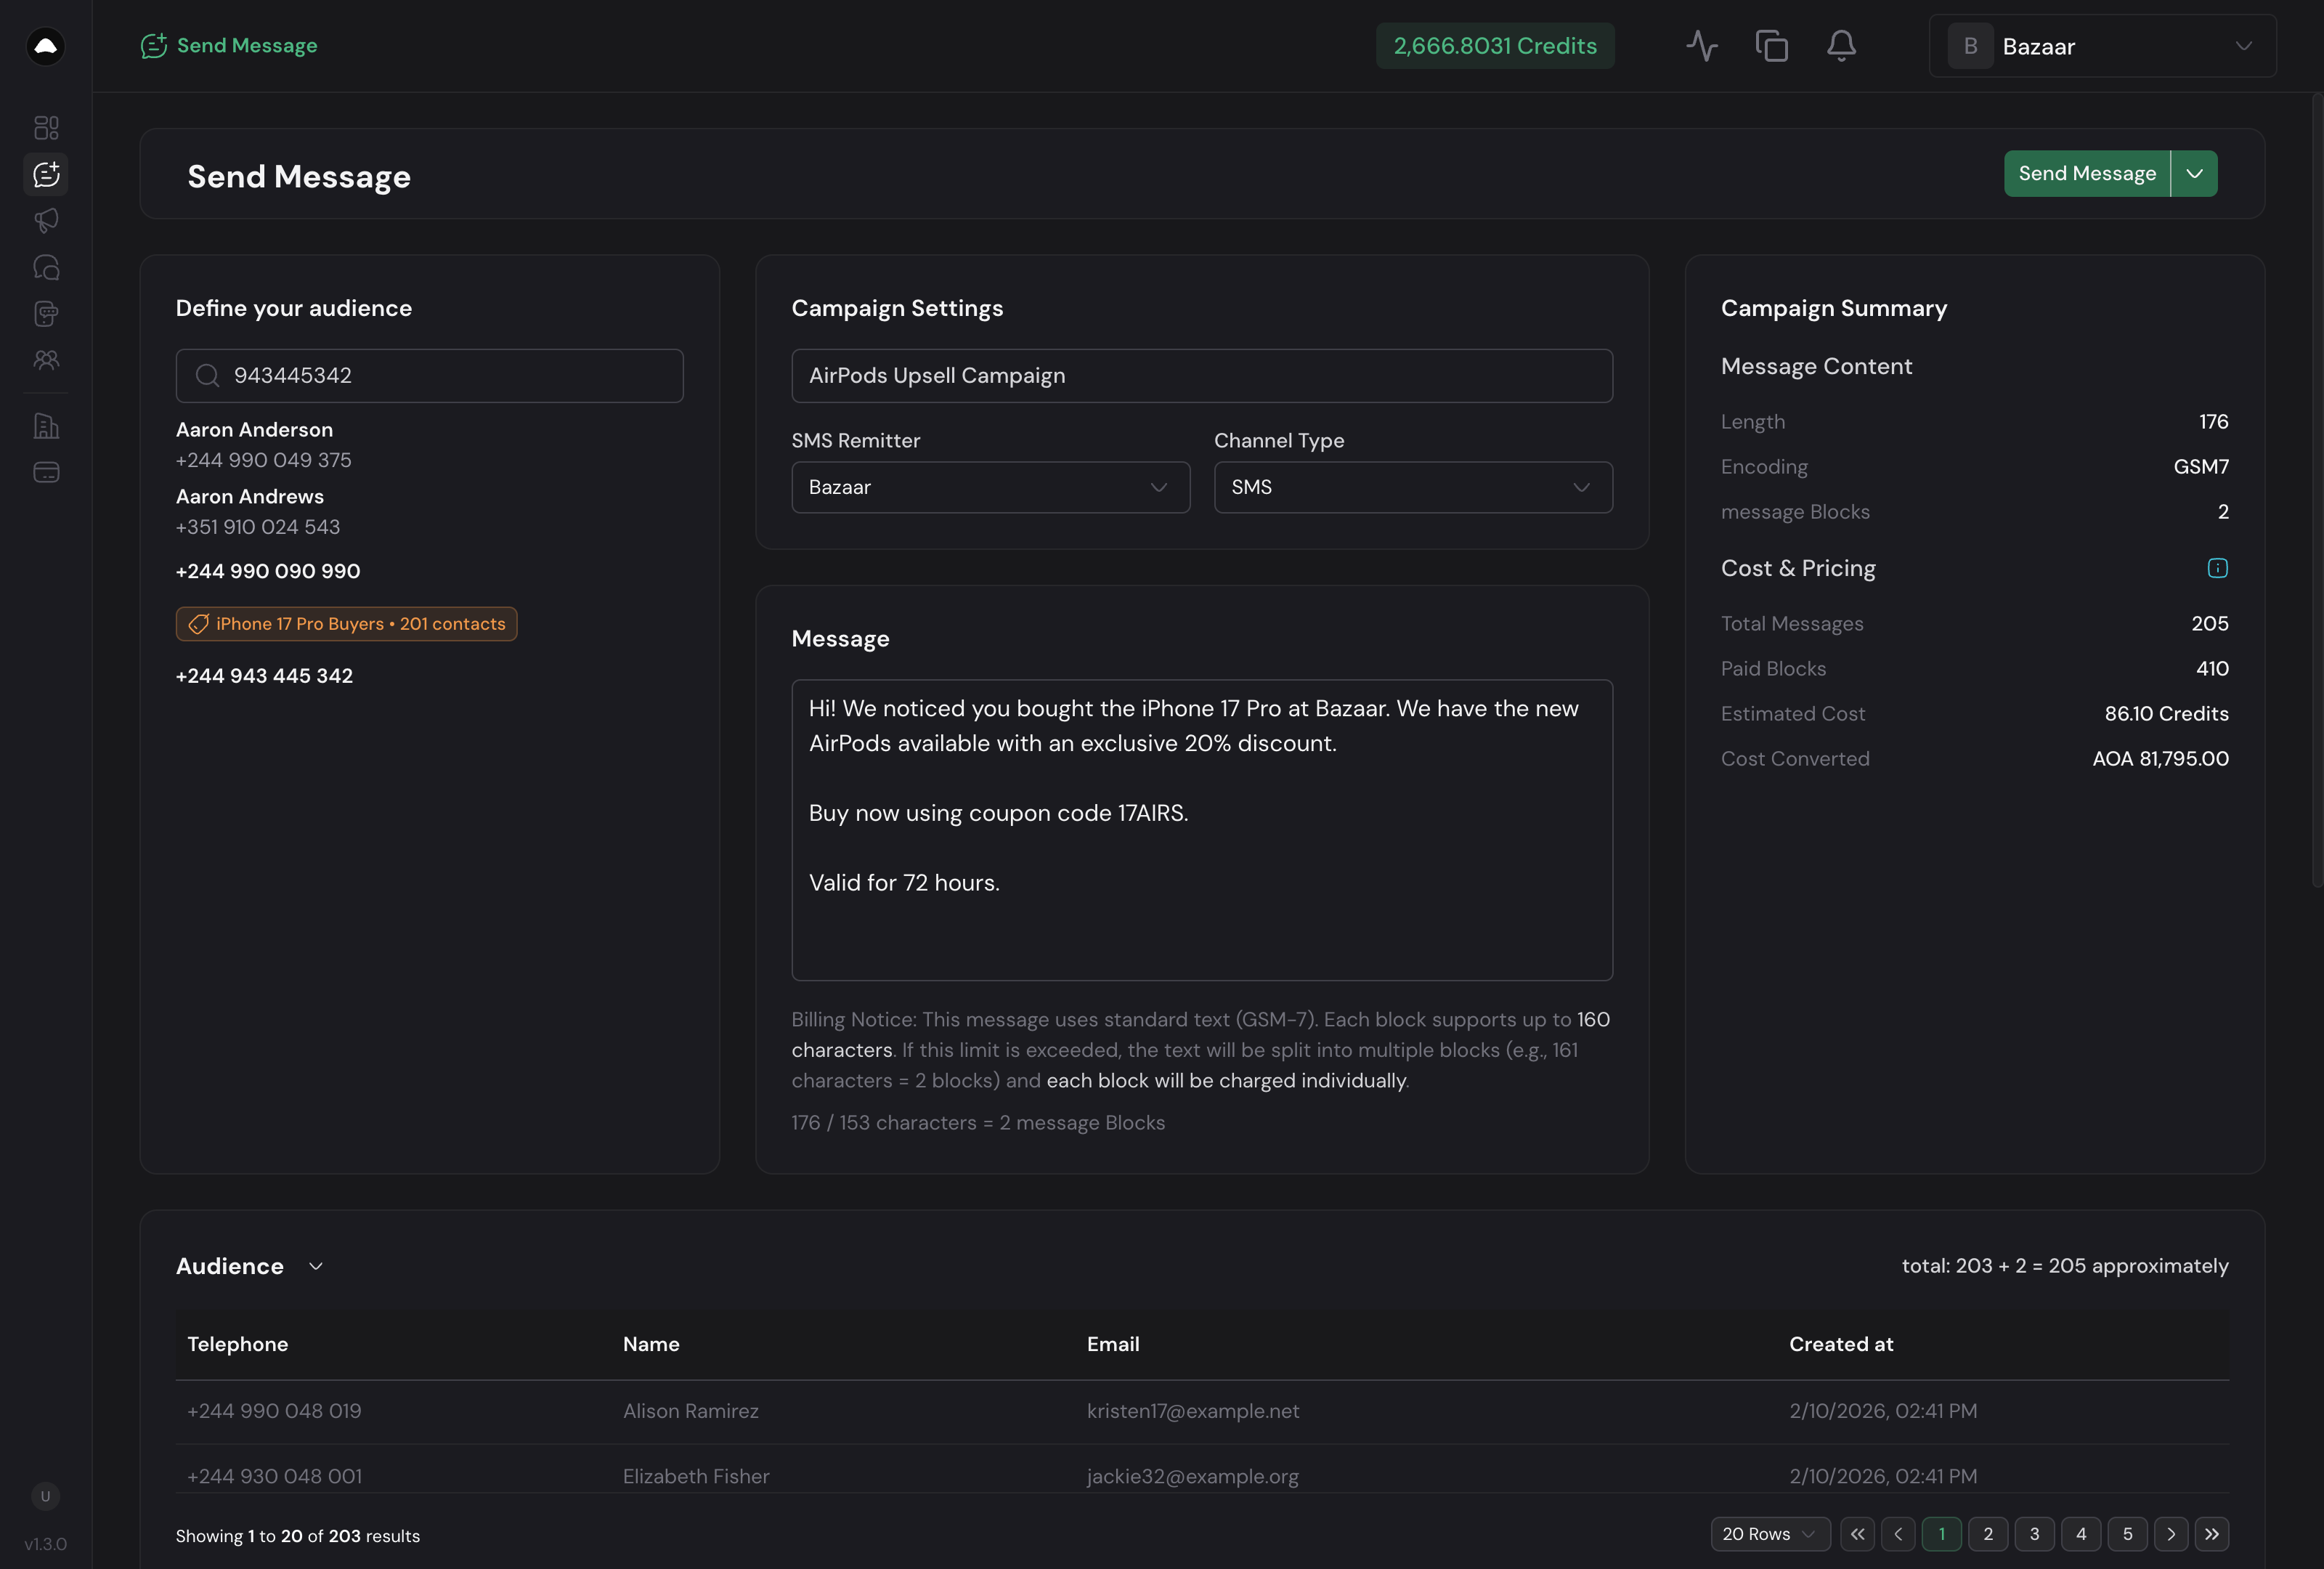Go to page 2 in pagination
The width and height of the screenshot is (2324, 1569).
click(x=1988, y=1534)
